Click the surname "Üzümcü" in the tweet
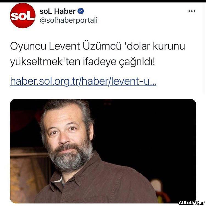 pos(102,46)
